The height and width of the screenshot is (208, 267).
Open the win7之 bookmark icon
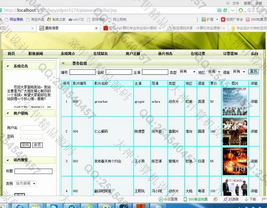pos(70,19)
